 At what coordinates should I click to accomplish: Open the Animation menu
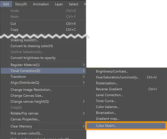click(x=41, y=4)
